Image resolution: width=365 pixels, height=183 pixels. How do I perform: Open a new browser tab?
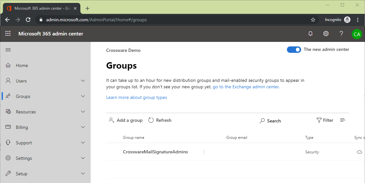pyautogui.click(x=87, y=8)
